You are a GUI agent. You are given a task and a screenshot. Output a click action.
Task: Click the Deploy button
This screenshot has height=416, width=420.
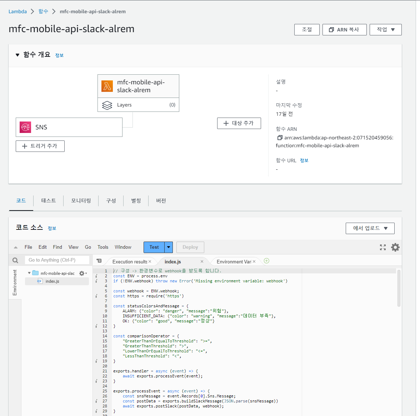click(190, 247)
